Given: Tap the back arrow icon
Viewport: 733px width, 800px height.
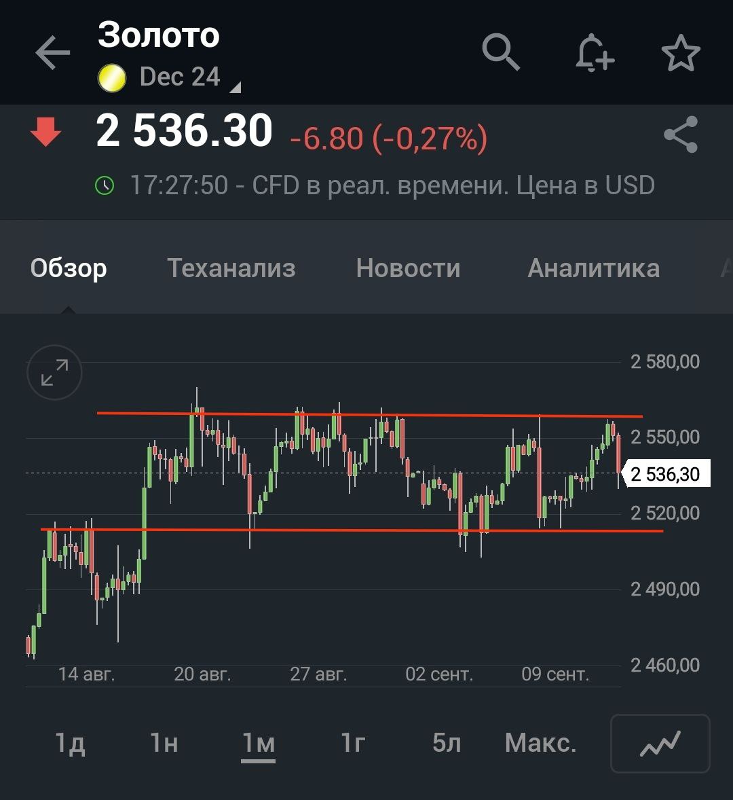Looking at the screenshot, I should [53, 54].
